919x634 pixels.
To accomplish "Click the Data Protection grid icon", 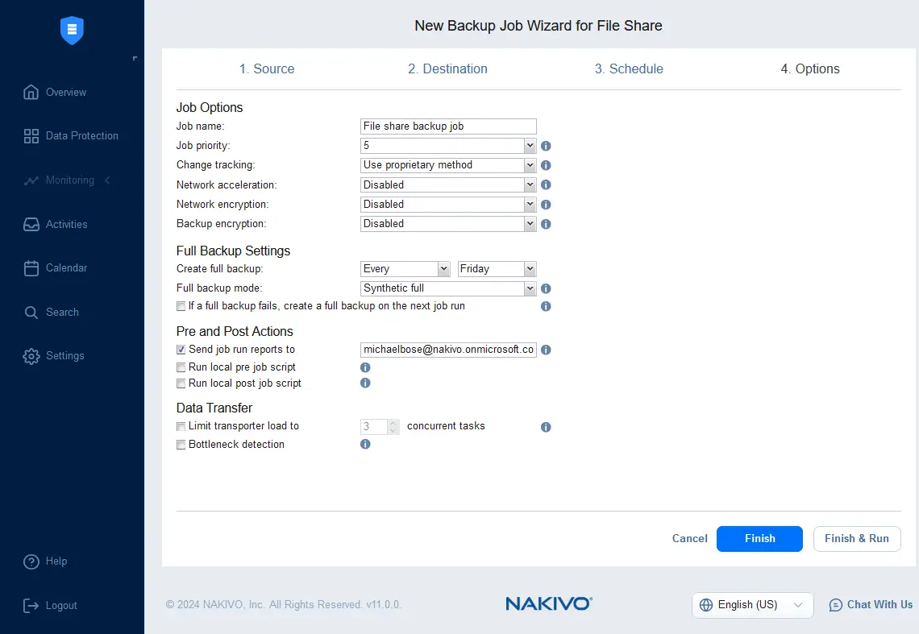I will tap(31, 136).
